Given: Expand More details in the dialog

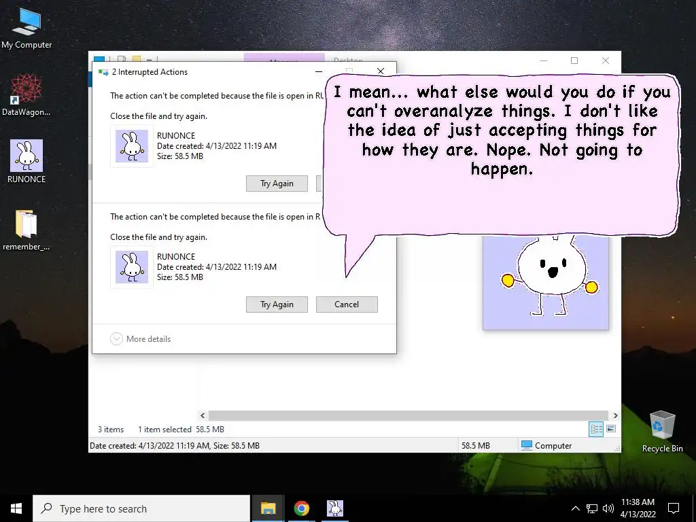Looking at the screenshot, I should pos(141,338).
